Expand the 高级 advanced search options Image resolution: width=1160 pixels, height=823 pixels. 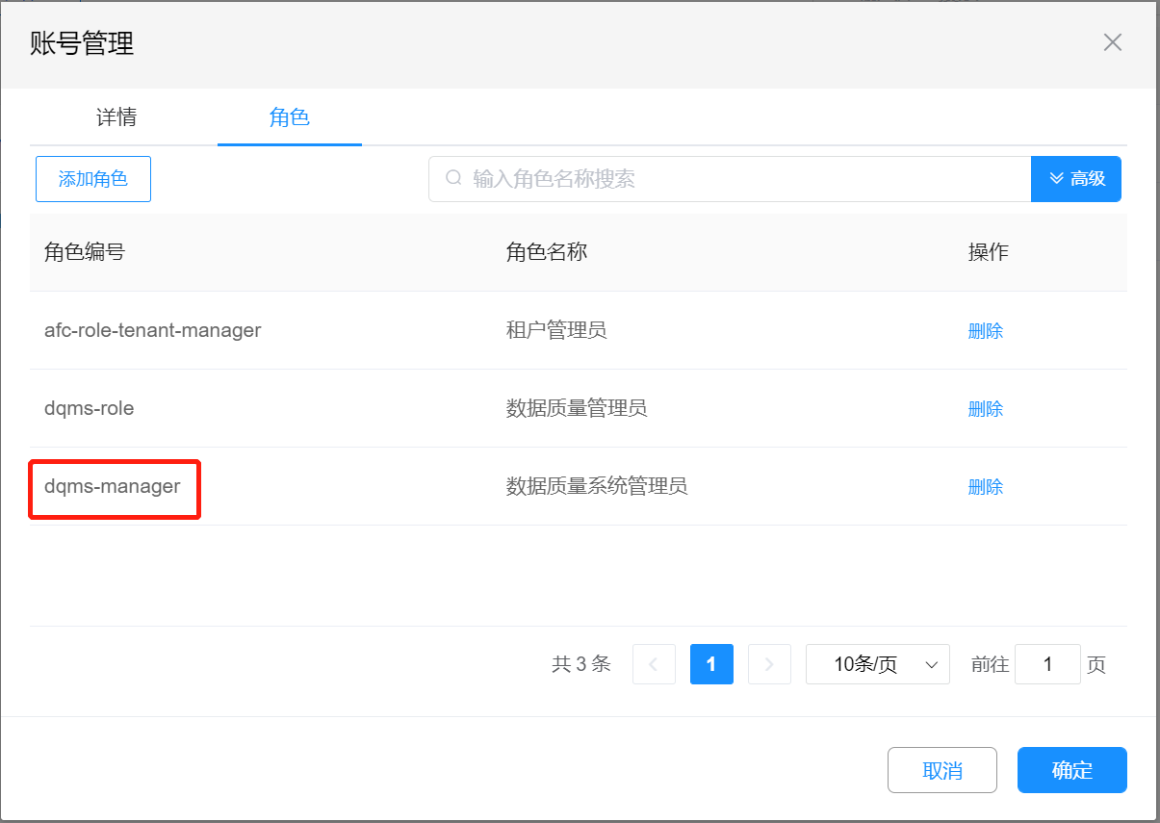click(x=1075, y=179)
